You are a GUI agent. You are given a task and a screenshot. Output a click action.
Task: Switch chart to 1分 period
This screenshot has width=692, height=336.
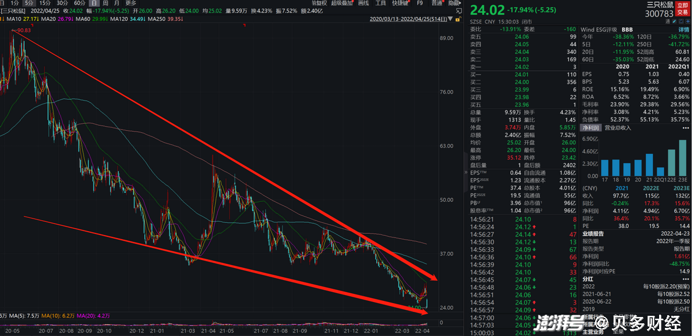click(x=16, y=3)
